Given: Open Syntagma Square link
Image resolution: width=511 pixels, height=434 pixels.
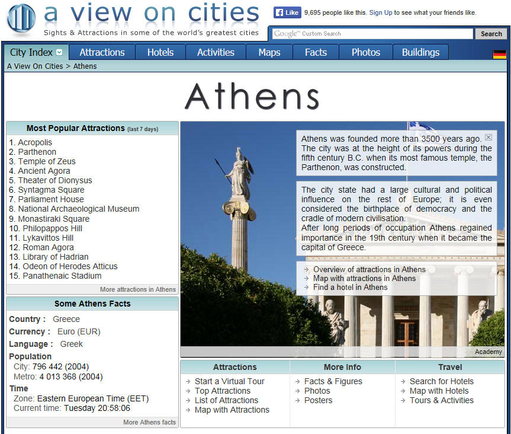Looking at the screenshot, I should 51,190.
